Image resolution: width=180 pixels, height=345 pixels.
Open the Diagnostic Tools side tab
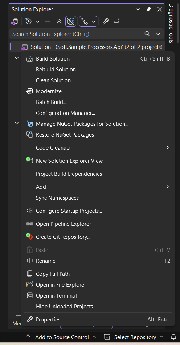pyautogui.click(x=171, y=23)
